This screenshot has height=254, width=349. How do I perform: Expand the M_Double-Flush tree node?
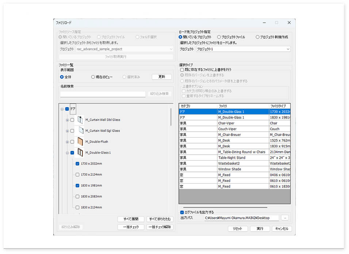point(67,142)
